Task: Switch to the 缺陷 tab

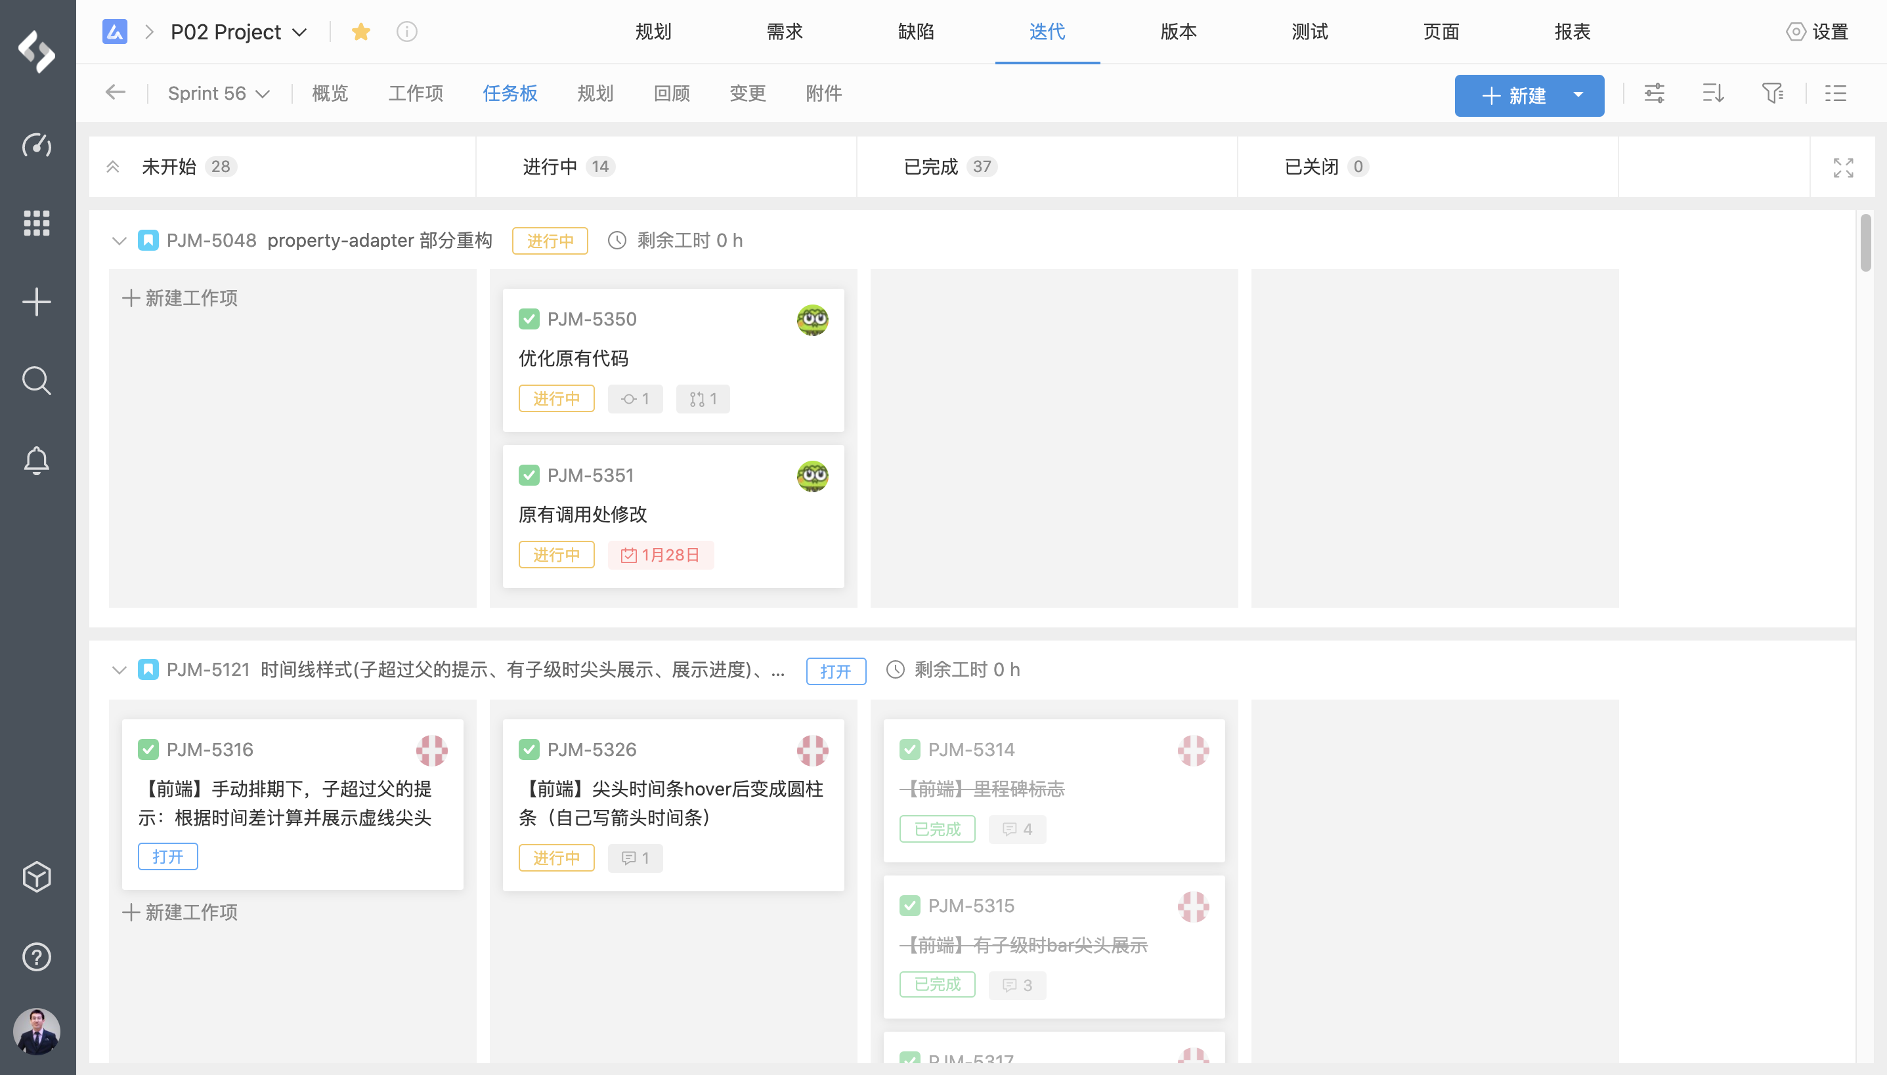Action: pos(916,32)
